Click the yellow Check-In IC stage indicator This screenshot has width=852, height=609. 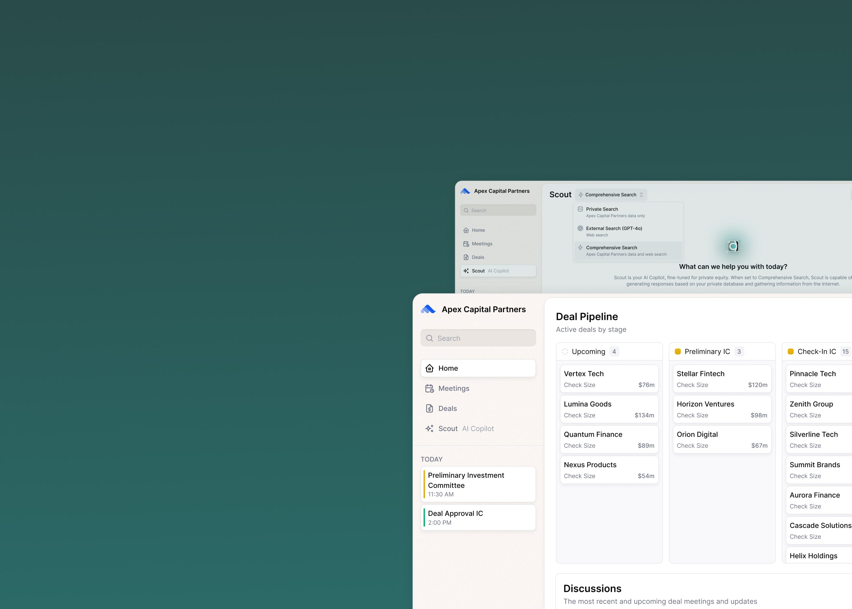click(791, 351)
